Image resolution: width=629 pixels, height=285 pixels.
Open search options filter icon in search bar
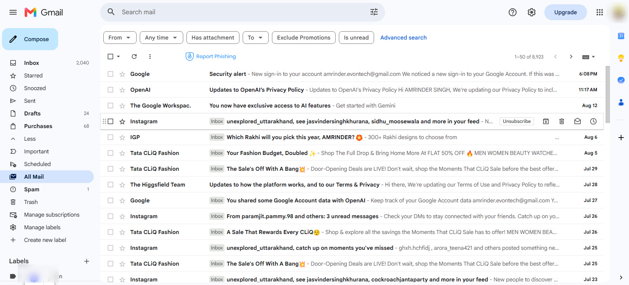click(x=374, y=12)
